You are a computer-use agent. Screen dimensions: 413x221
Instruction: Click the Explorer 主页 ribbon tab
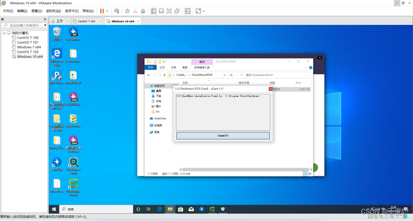pyautogui.click(x=162, y=68)
